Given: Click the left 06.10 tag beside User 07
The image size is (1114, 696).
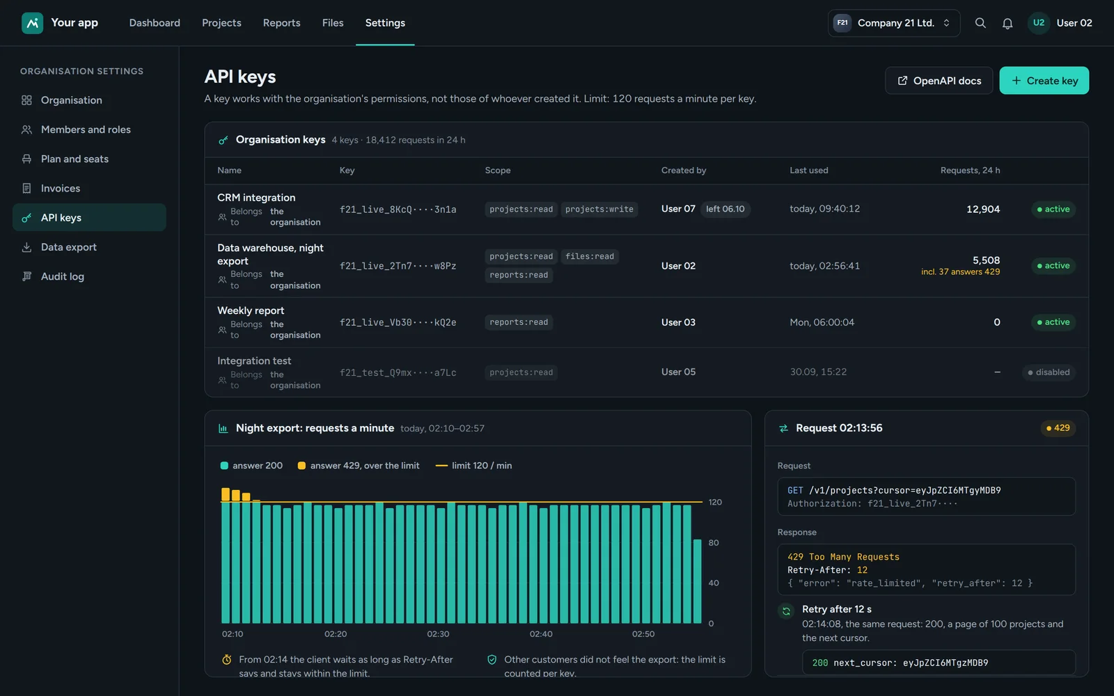Looking at the screenshot, I should click(x=725, y=209).
